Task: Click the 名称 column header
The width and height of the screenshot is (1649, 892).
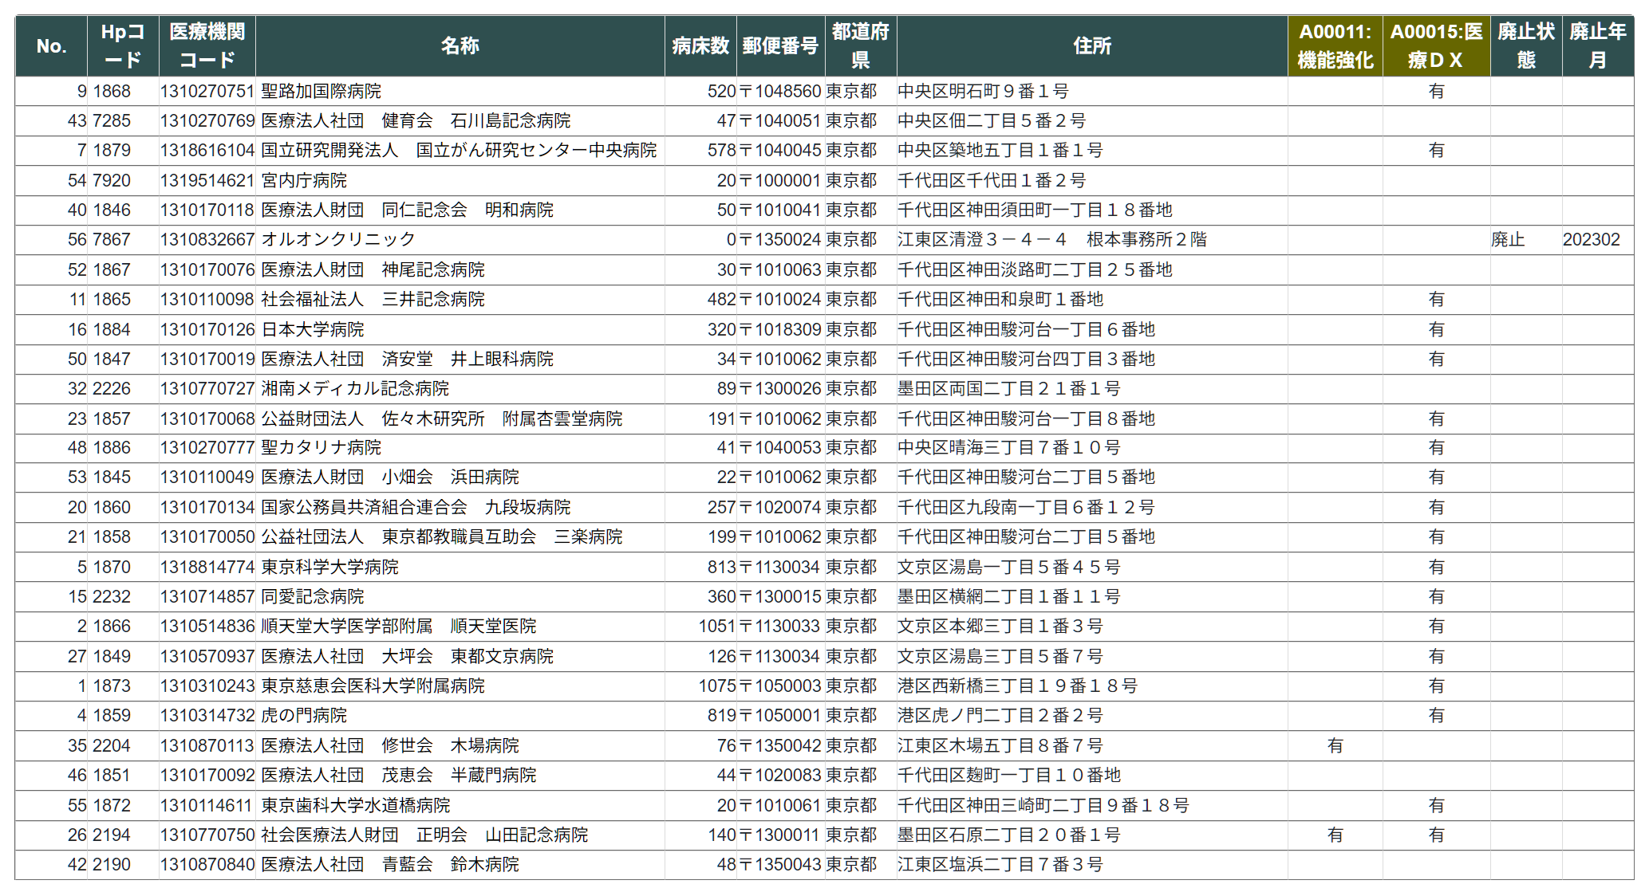Action: tap(460, 46)
